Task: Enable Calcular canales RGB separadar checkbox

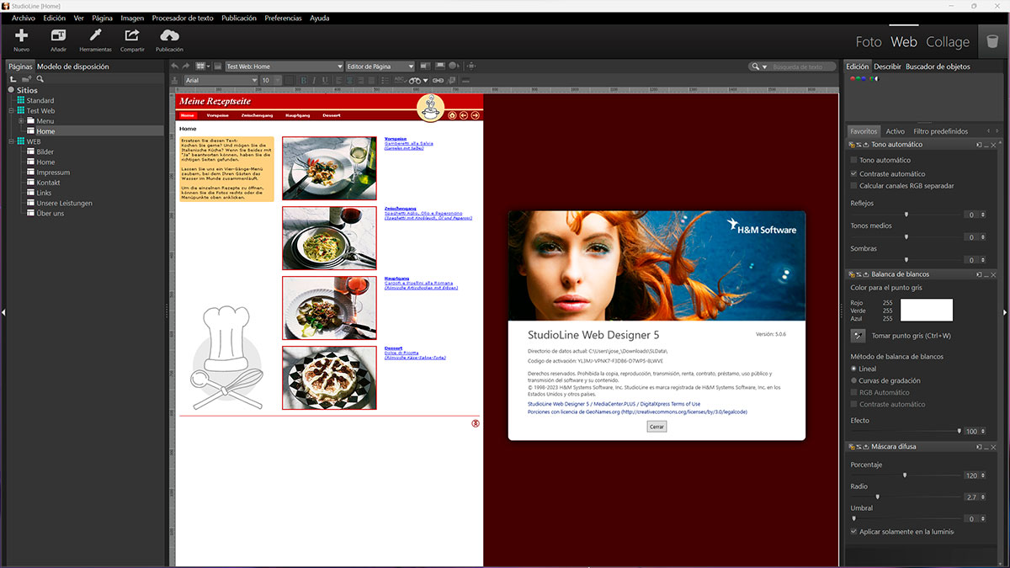Action: 853,186
